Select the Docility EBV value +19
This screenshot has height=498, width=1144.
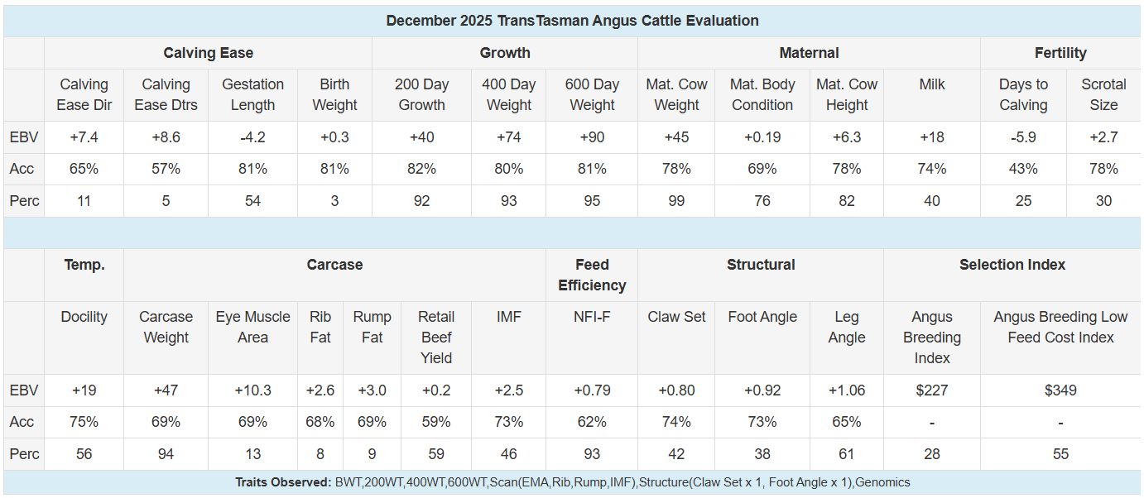coord(84,390)
